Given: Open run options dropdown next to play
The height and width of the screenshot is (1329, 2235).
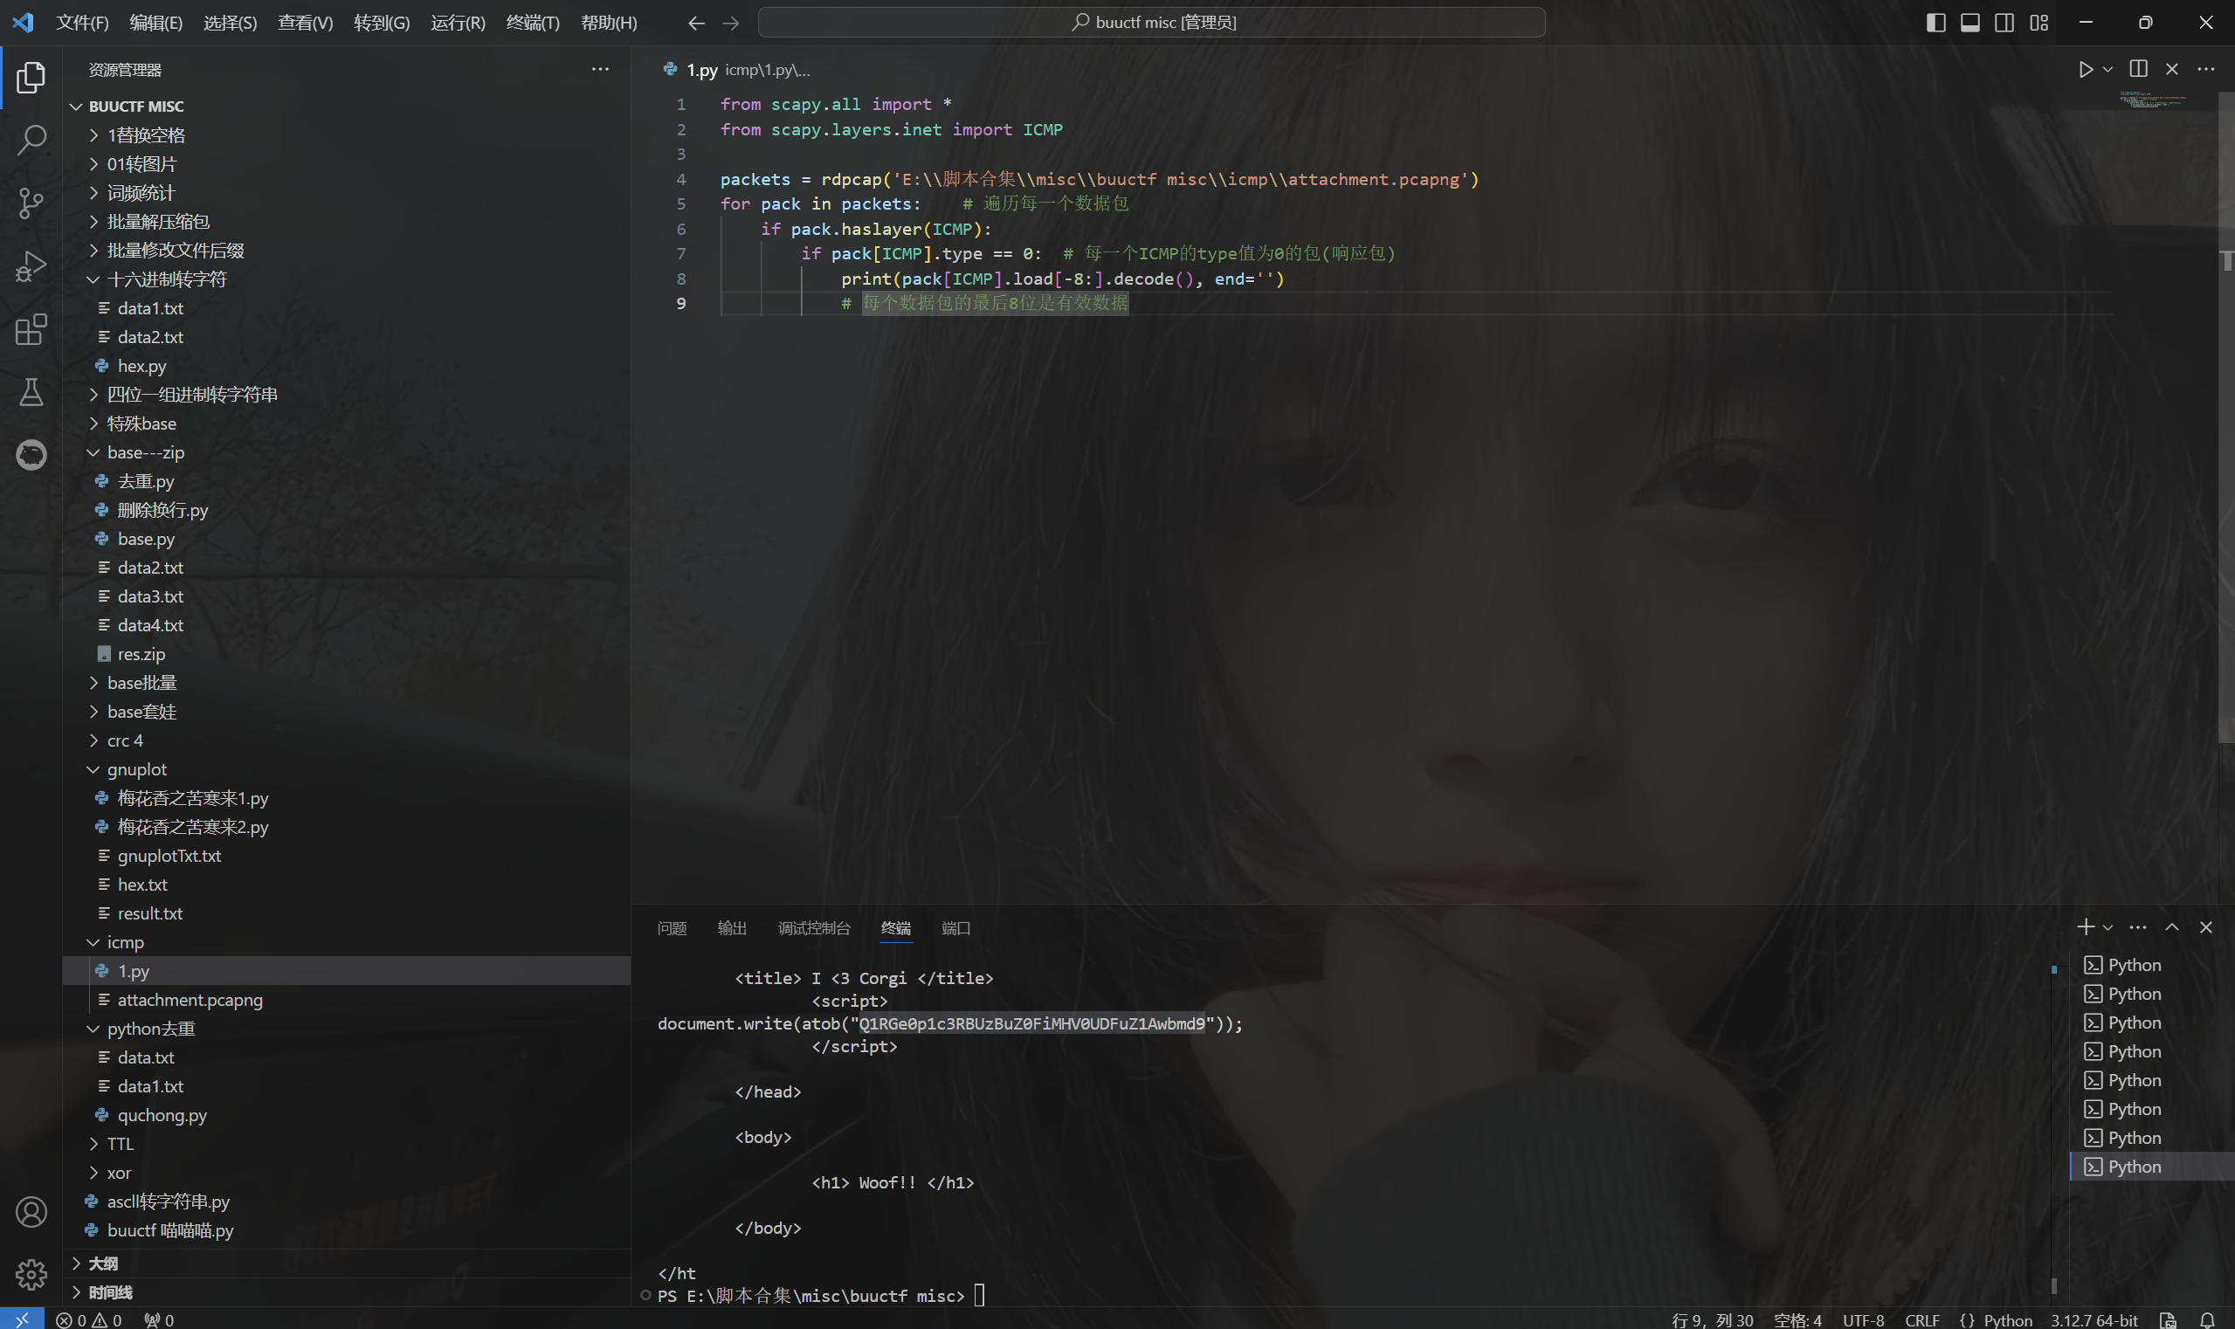Looking at the screenshot, I should click(x=2107, y=69).
